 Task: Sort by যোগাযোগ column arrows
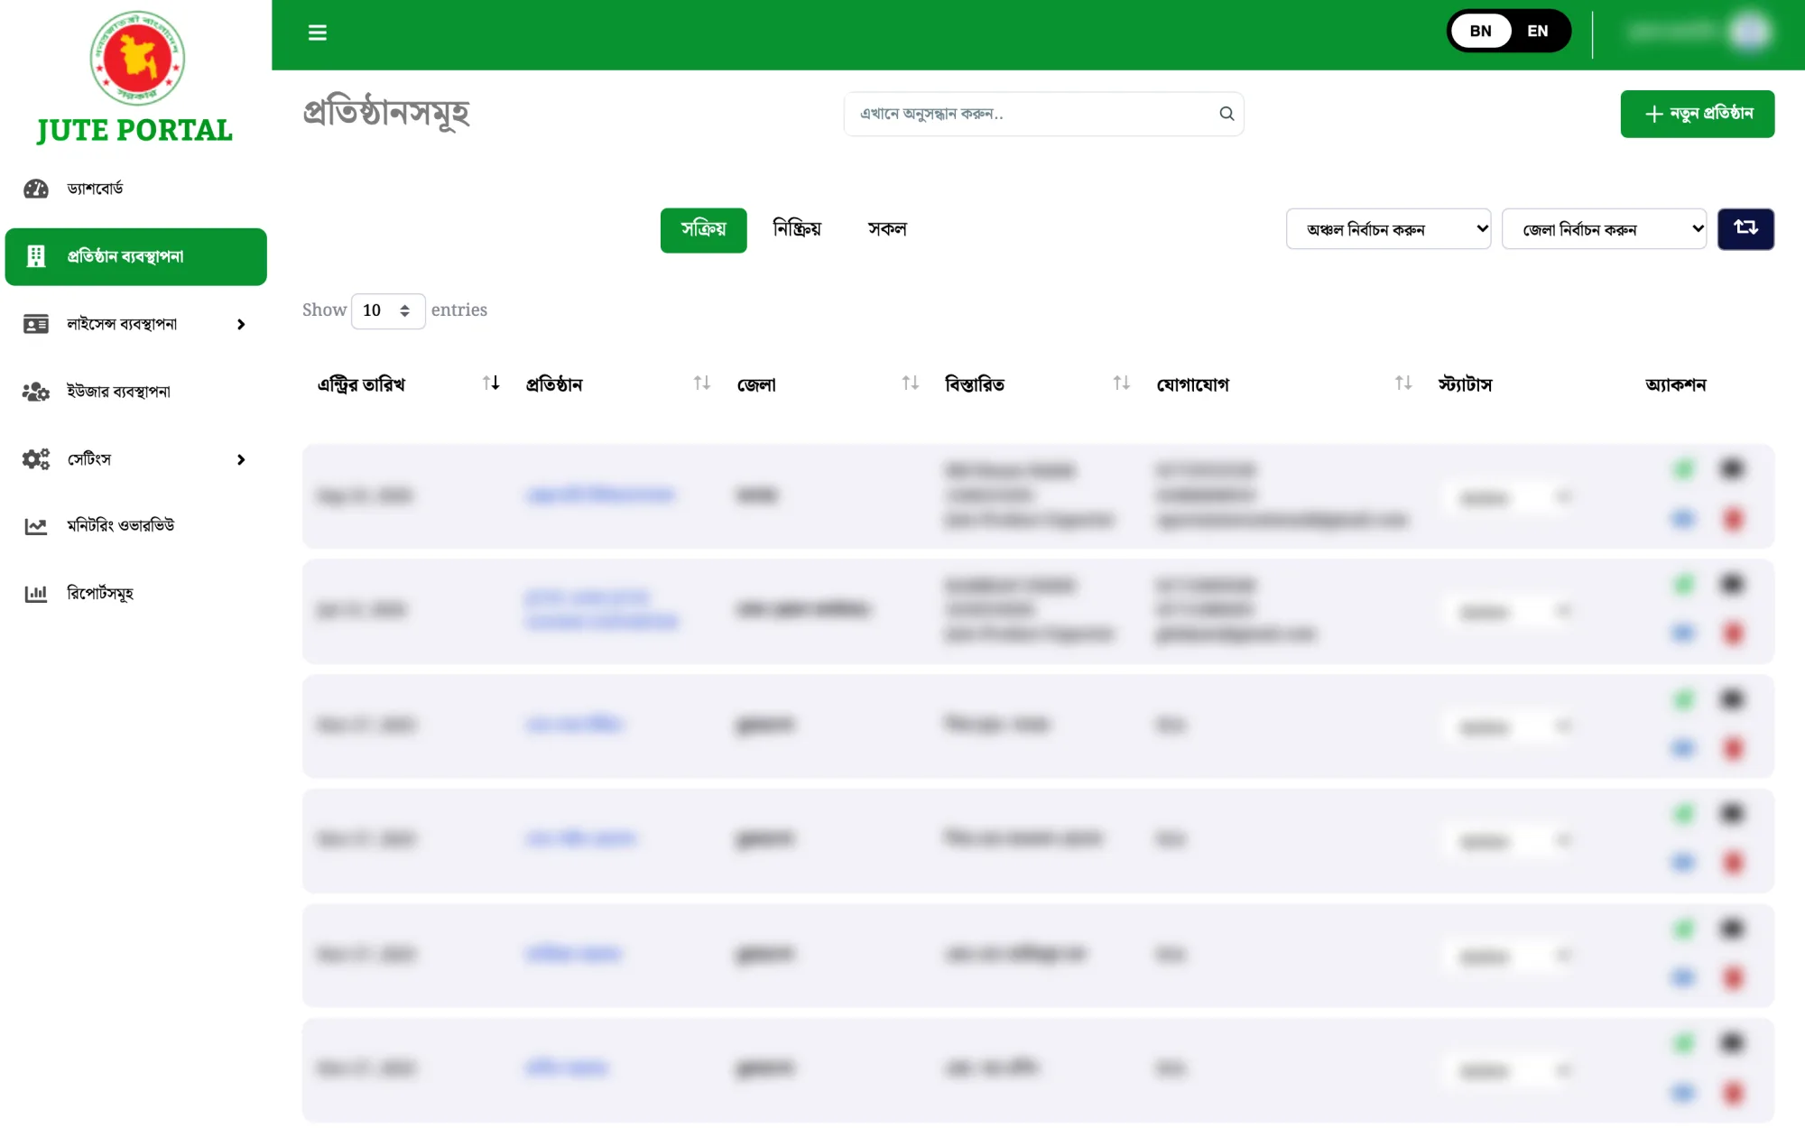[1403, 384]
